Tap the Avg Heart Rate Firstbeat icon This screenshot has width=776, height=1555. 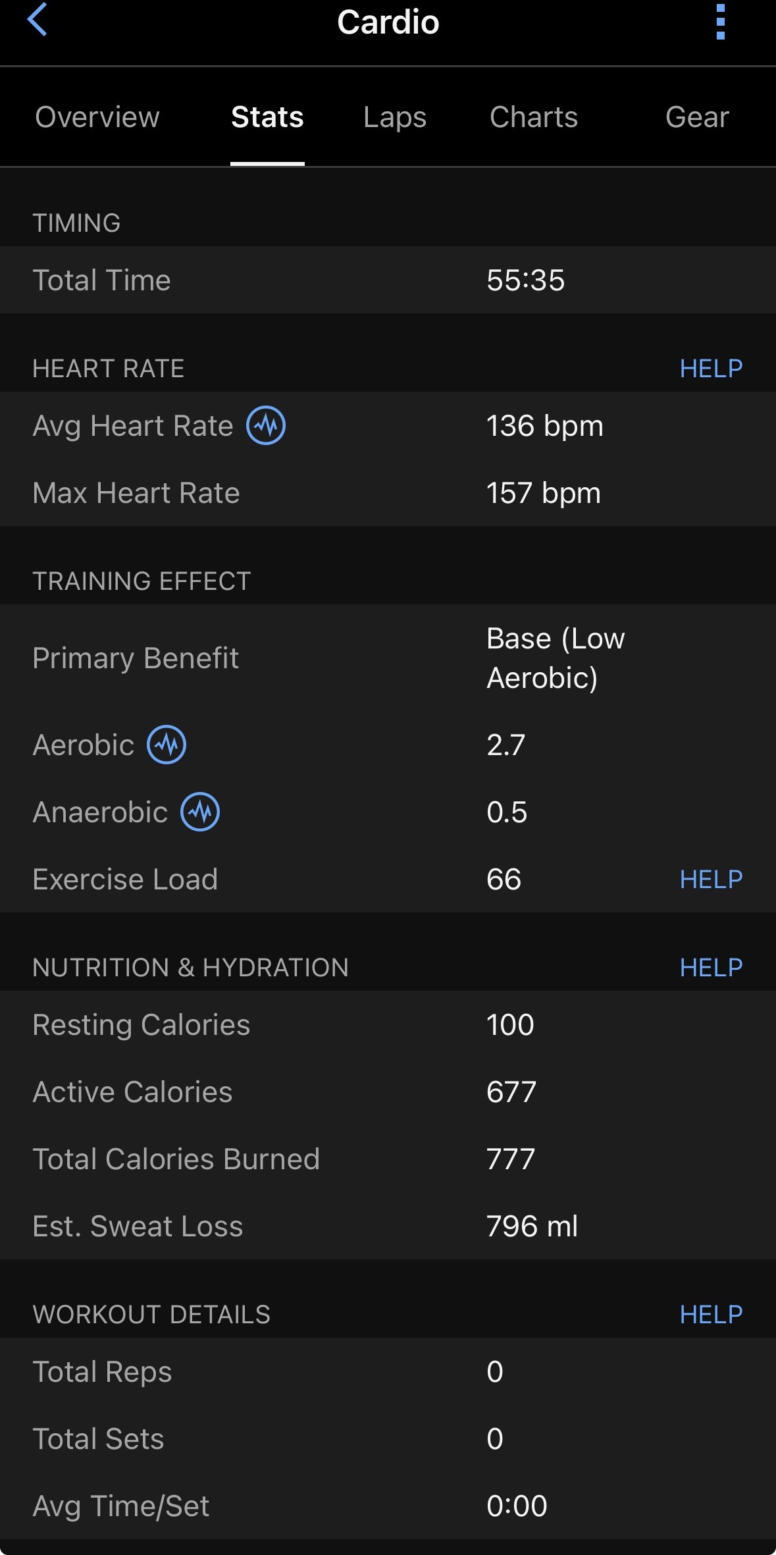(266, 425)
